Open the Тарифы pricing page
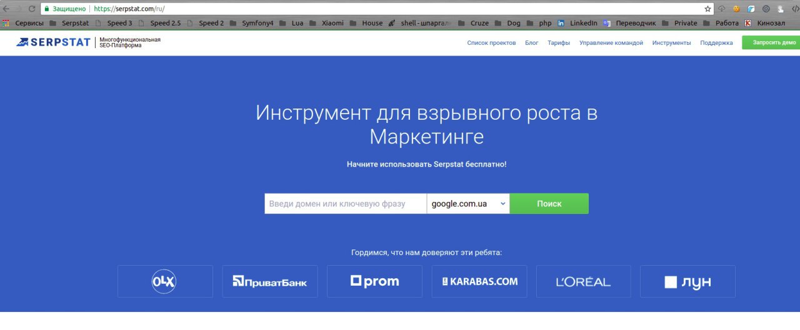The height and width of the screenshot is (330, 800). [x=559, y=43]
